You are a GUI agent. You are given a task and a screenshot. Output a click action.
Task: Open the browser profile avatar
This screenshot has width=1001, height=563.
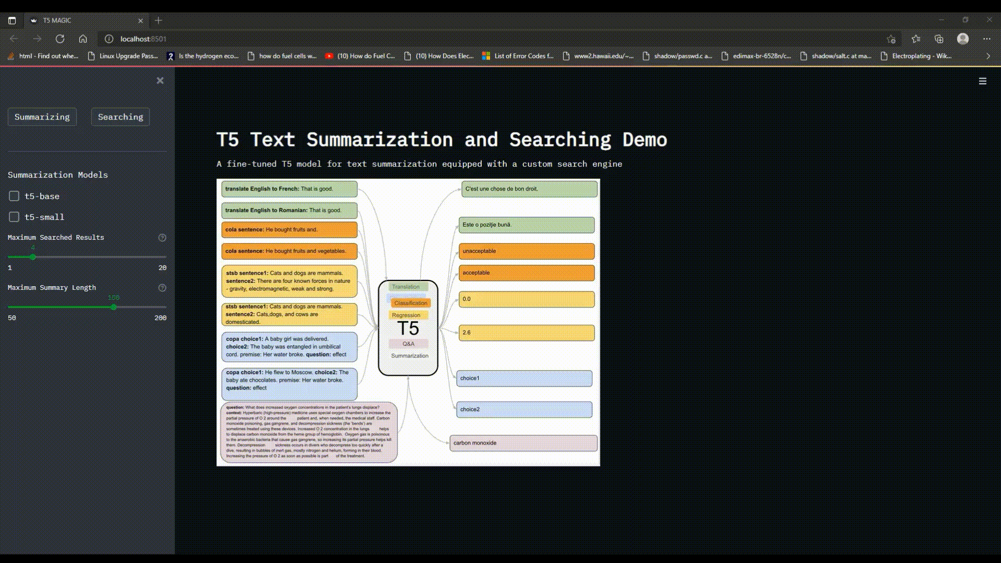[963, 39]
